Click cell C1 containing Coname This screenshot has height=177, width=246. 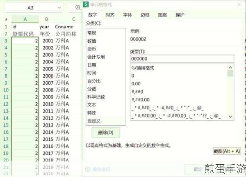(x=68, y=27)
